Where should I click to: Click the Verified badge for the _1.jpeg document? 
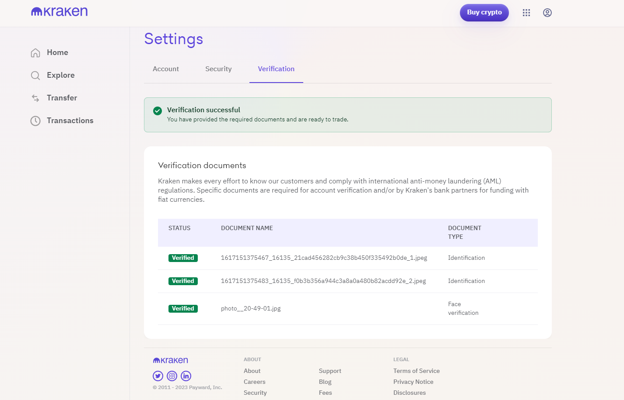[183, 258]
